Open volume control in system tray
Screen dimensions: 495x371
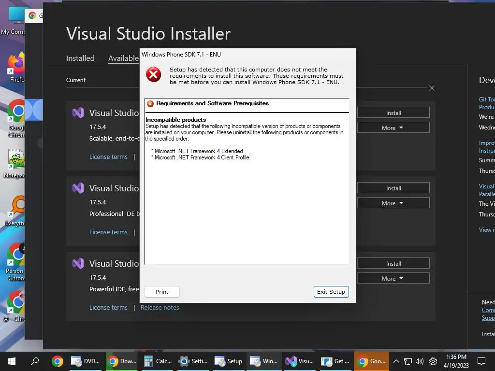[420, 361]
